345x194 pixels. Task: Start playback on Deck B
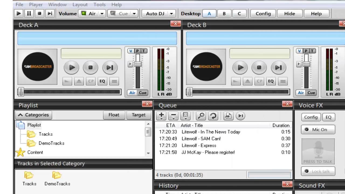[x=240, y=67]
